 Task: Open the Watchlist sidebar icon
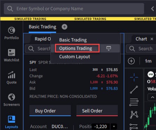coord(12,52)
